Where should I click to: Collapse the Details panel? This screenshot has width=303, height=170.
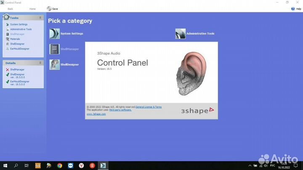[40, 63]
